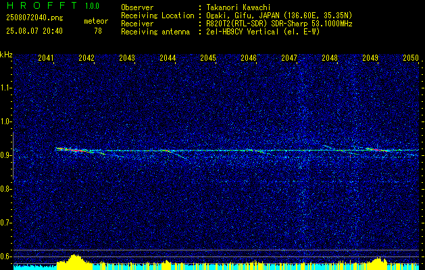The width and height of the screenshot is (425, 270).
Task: Click time marker 2050
Action: pyautogui.click(x=411, y=58)
